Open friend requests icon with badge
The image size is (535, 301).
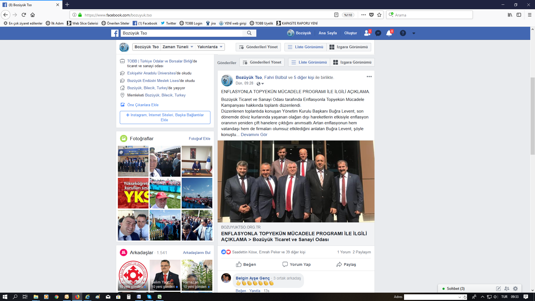coord(367,33)
